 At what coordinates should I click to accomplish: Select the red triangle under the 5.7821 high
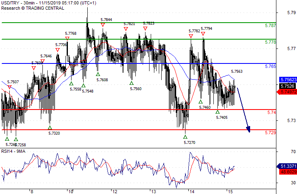pos(126,29)
